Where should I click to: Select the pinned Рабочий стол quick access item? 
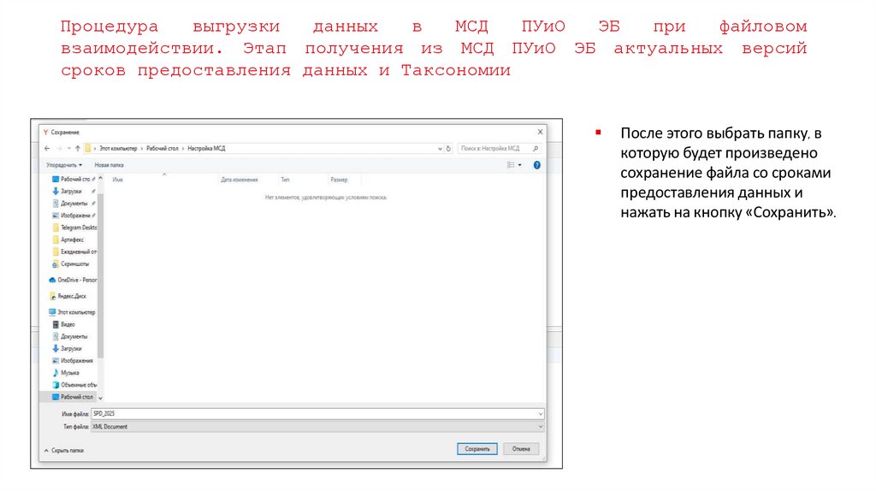(74, 180)
